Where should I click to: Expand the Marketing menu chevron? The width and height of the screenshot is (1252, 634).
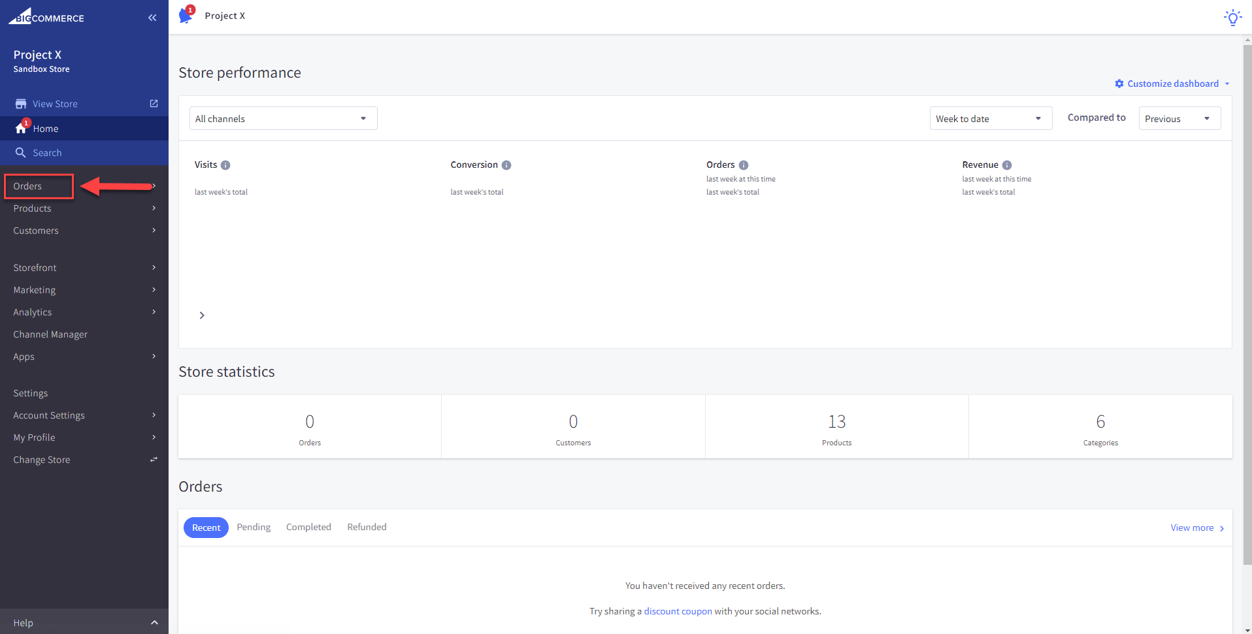point(154,290)
